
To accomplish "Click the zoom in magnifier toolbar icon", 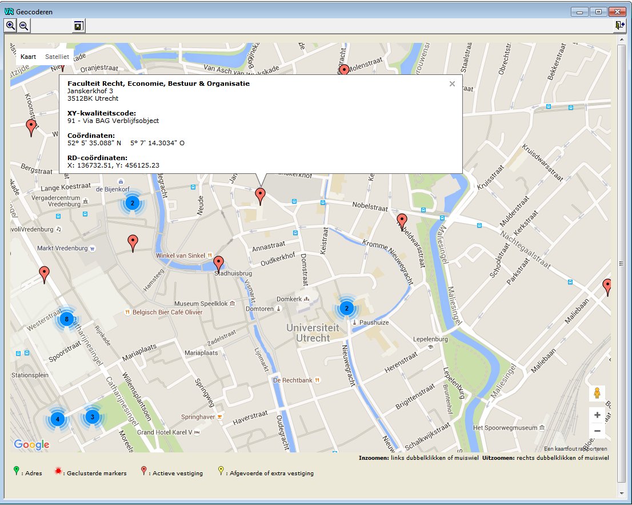I will (10, 26).
